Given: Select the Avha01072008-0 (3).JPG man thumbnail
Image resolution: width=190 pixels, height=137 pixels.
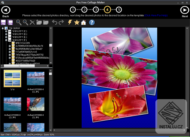Looking at the screenshot, I should 36,104.
